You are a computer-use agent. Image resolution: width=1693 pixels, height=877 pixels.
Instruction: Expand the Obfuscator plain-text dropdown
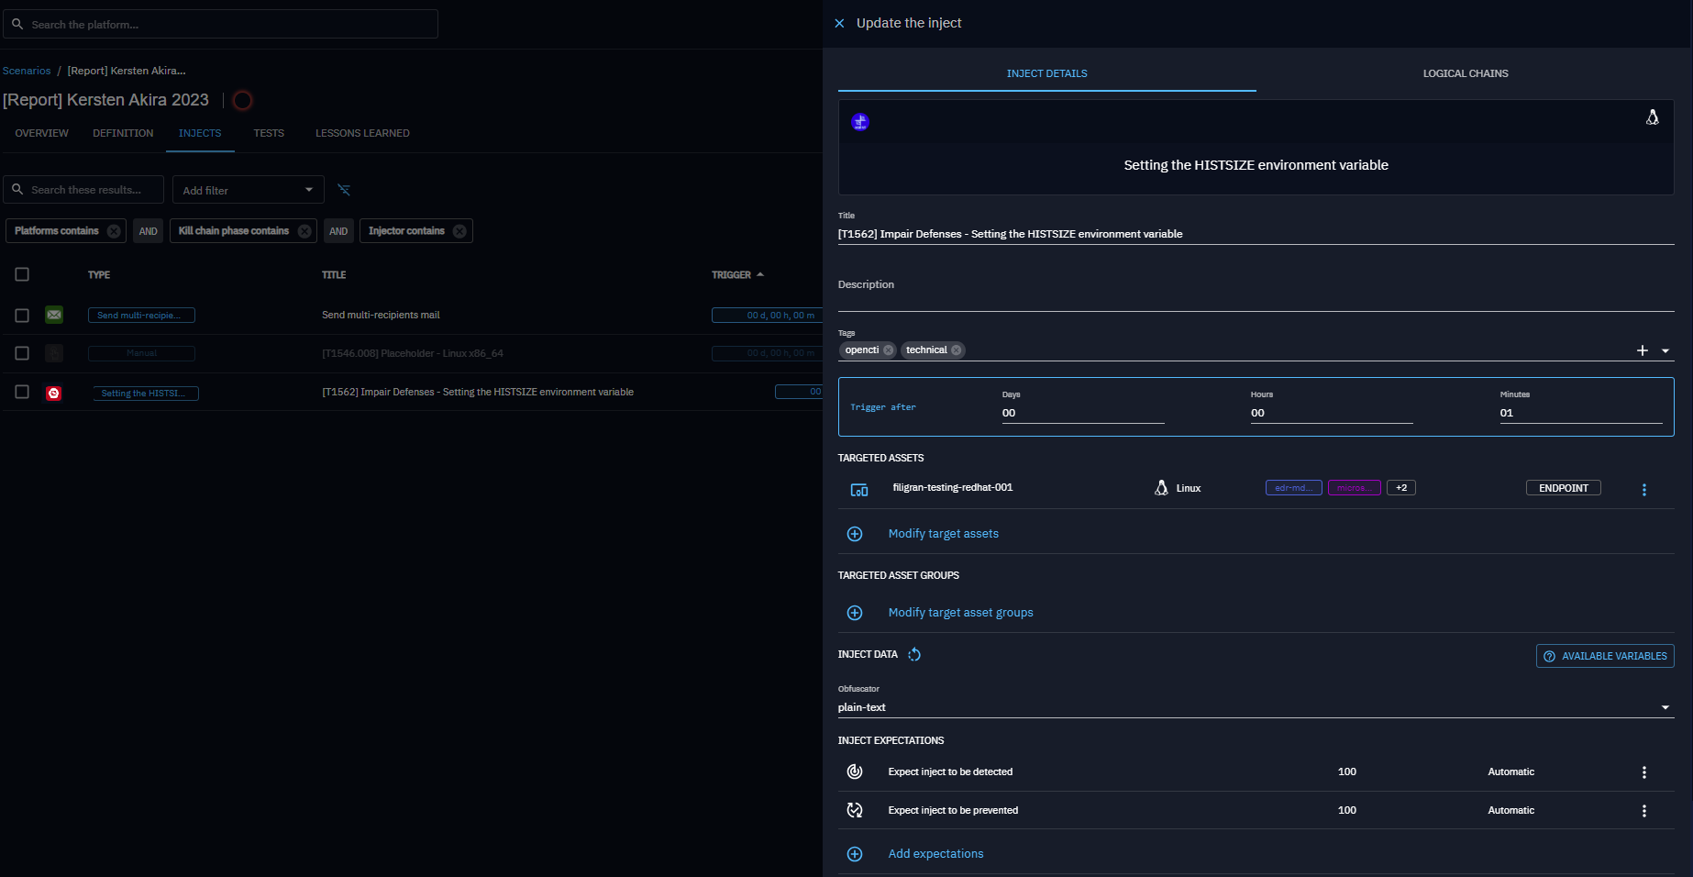click(x=1665, y=707)
